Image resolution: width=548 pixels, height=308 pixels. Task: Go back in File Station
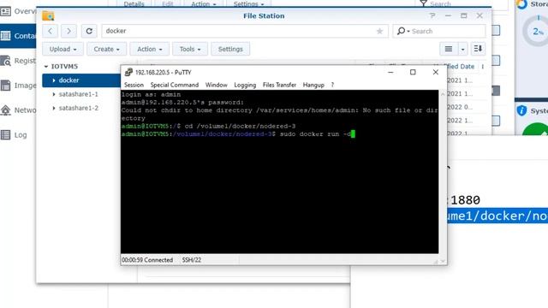[51, 31]
